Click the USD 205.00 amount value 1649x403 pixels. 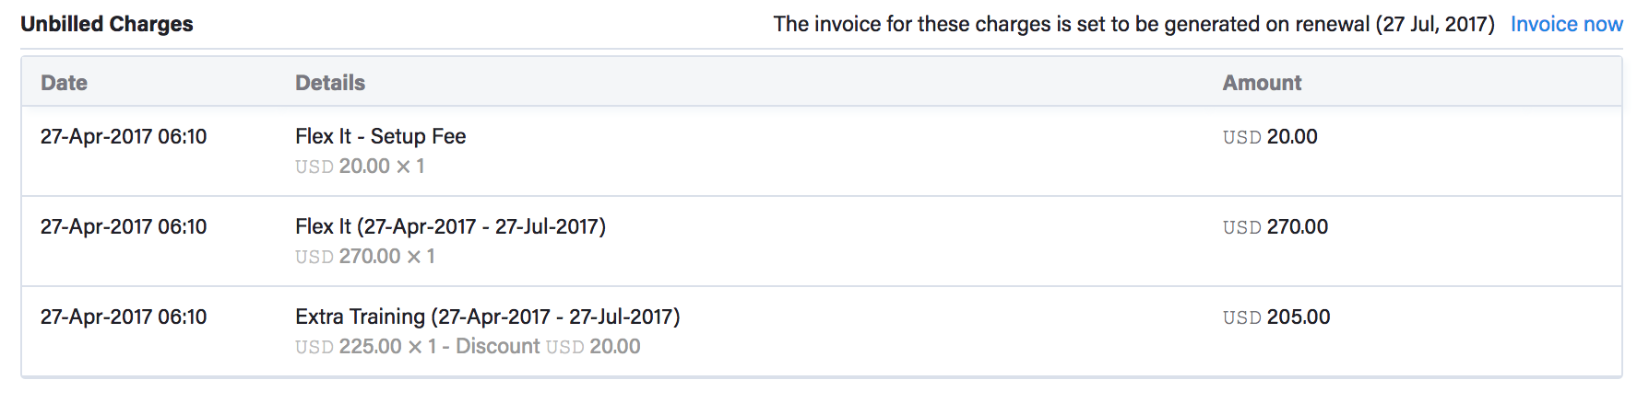click(x=1276, y=317)
